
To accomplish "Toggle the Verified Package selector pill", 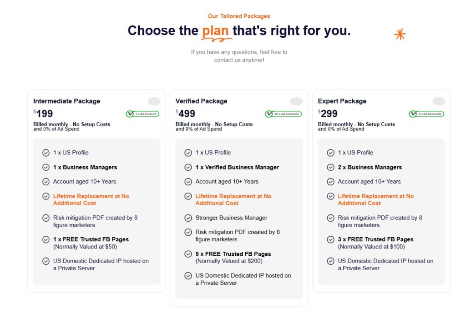I will click(296, 101).
